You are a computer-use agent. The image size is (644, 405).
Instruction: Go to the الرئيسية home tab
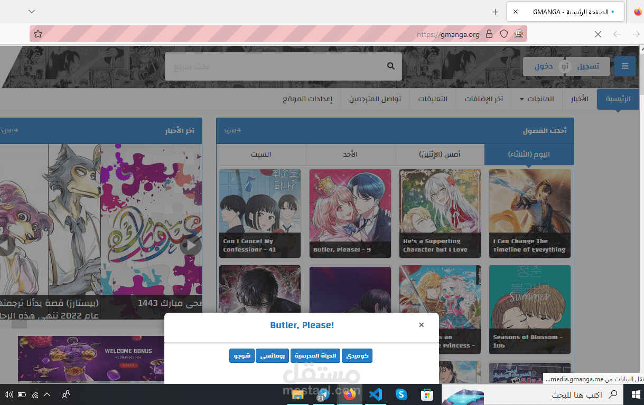618,99
